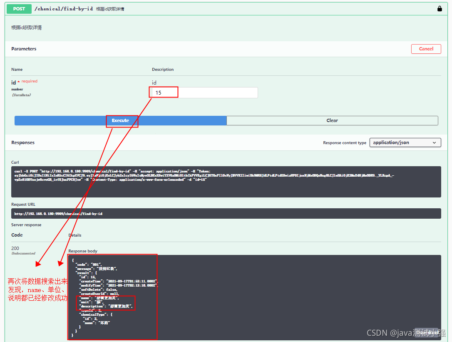452x342 pixels.
Task: Click the Parameters section header
Action: click(24, 49)
